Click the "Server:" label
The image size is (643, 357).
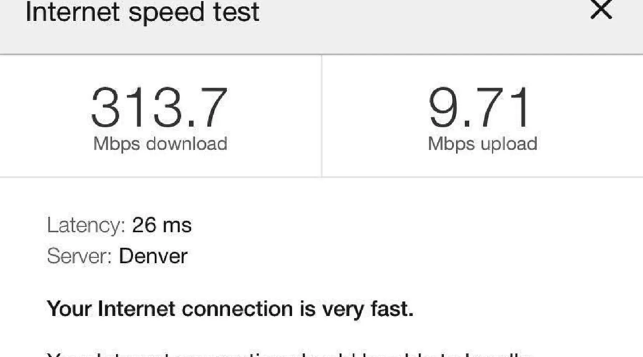[79, 256]
